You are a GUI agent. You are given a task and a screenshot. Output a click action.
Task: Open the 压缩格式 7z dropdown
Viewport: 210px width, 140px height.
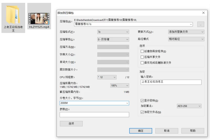pos(113,32)
